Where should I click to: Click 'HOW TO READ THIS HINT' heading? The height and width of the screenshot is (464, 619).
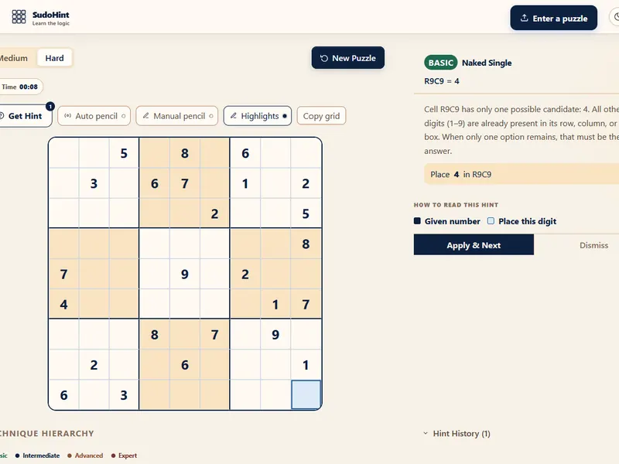(456, 205)
